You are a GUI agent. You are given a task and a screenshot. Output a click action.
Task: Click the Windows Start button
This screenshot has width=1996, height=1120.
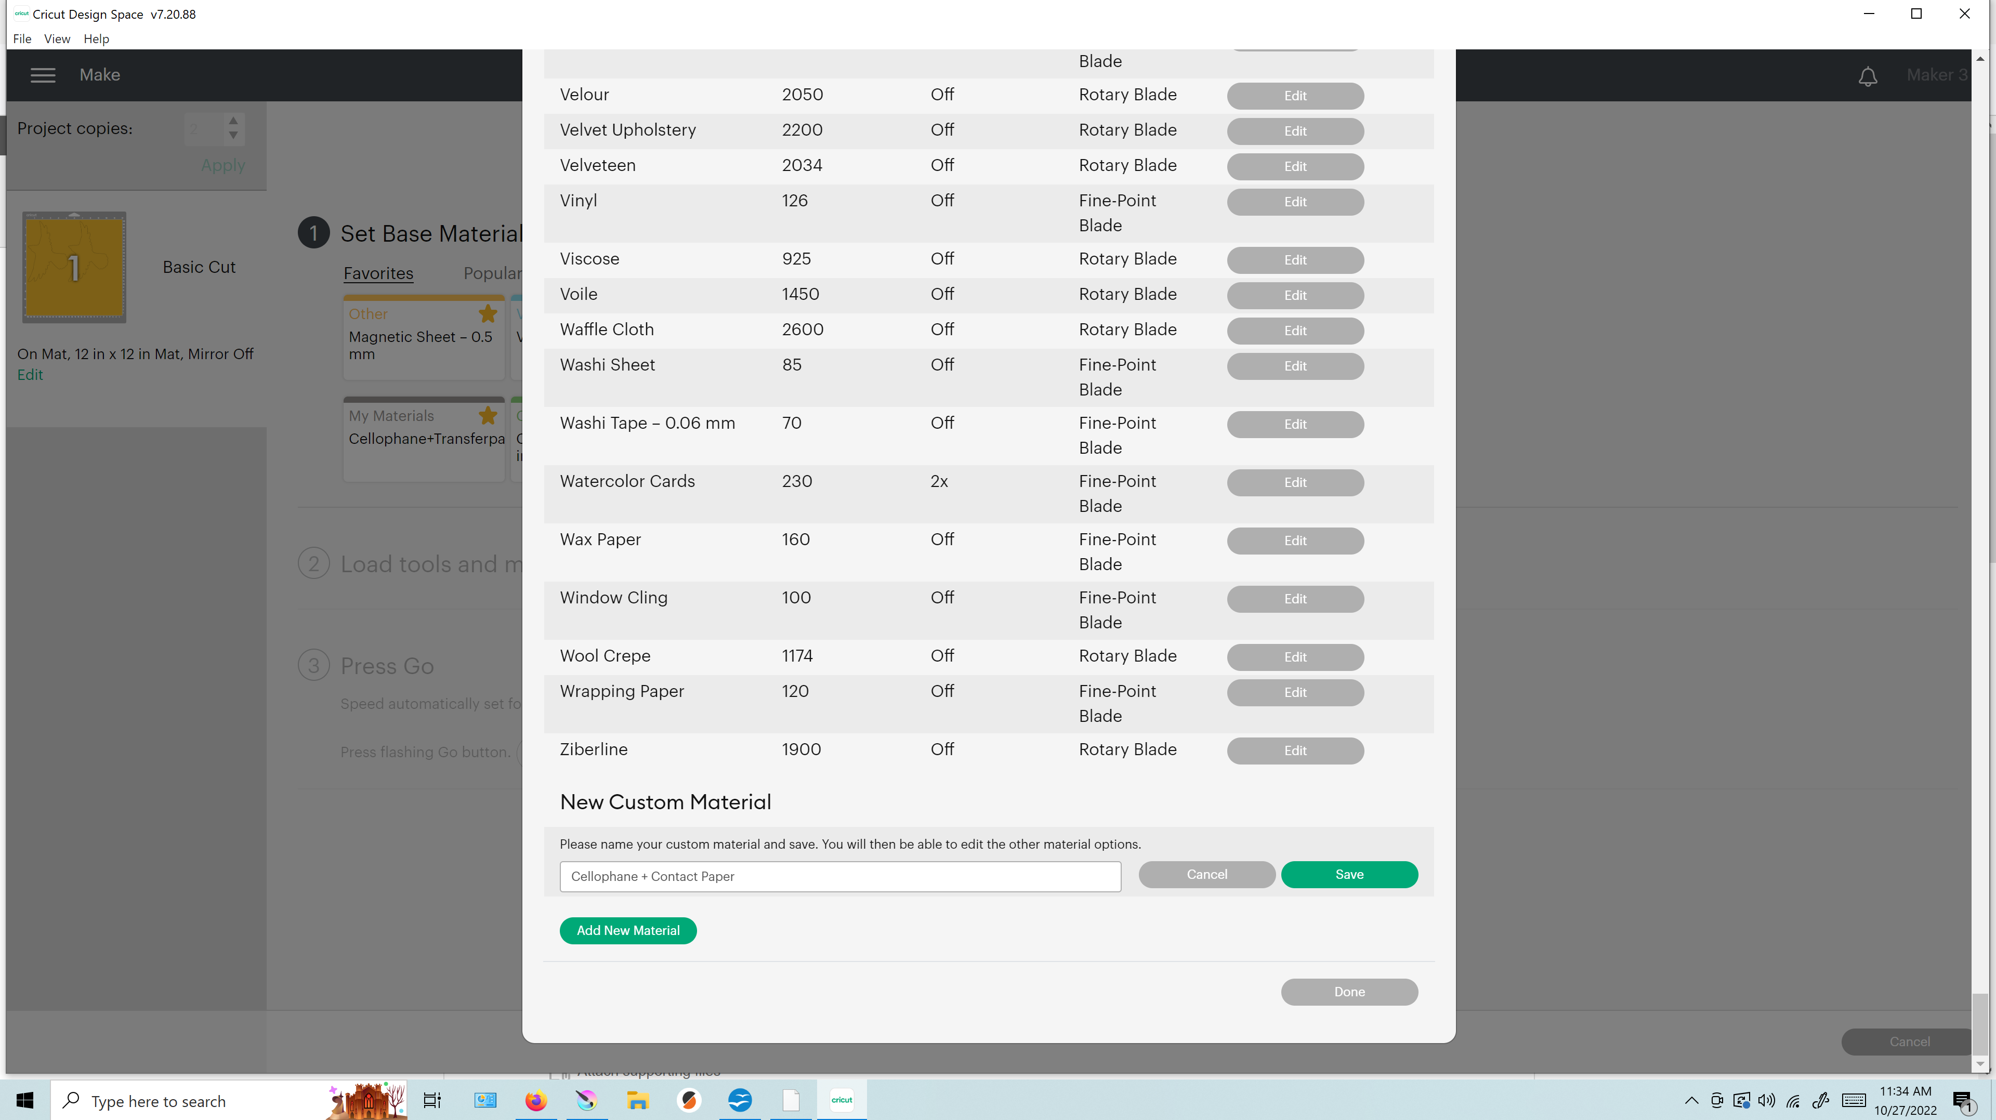coord(24,1100)
